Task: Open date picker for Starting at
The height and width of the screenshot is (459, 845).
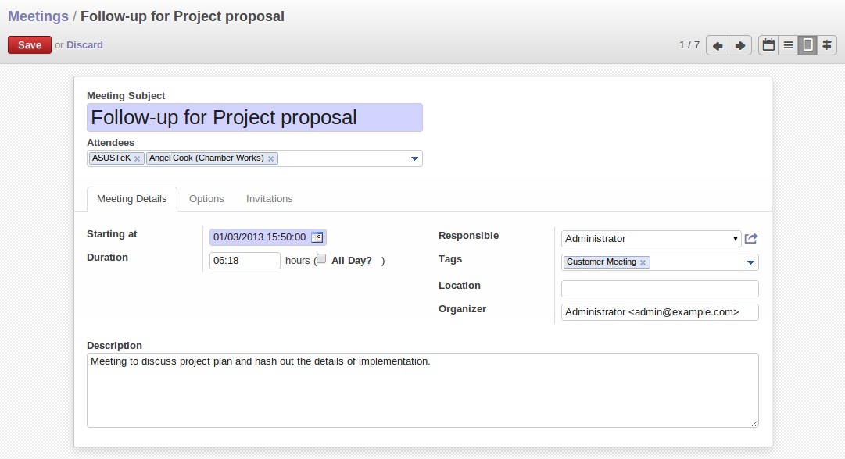Action: [x=317, y=237]
